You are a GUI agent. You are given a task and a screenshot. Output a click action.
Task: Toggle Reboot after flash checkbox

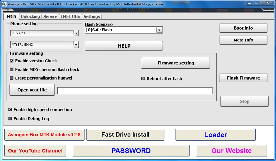[x=143, y=79]
